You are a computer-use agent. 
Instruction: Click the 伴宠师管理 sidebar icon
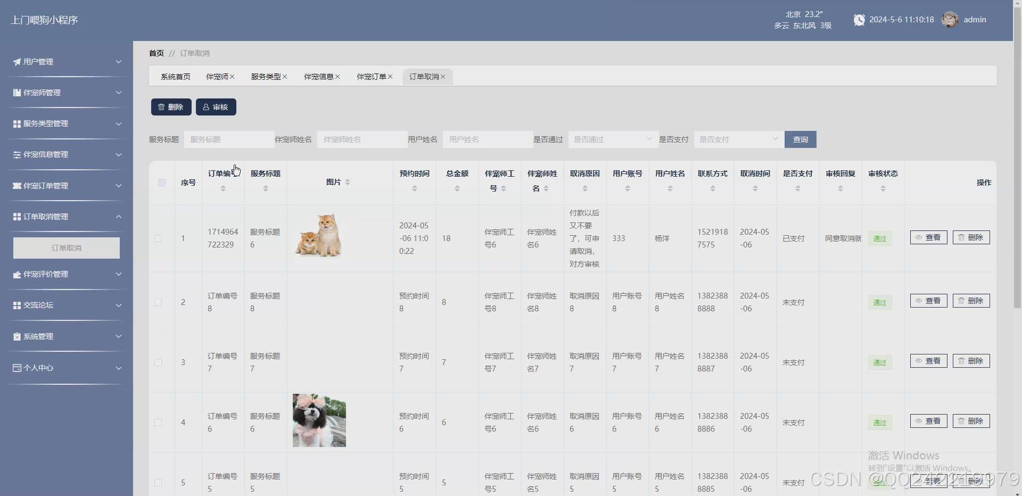pos(17,93)
